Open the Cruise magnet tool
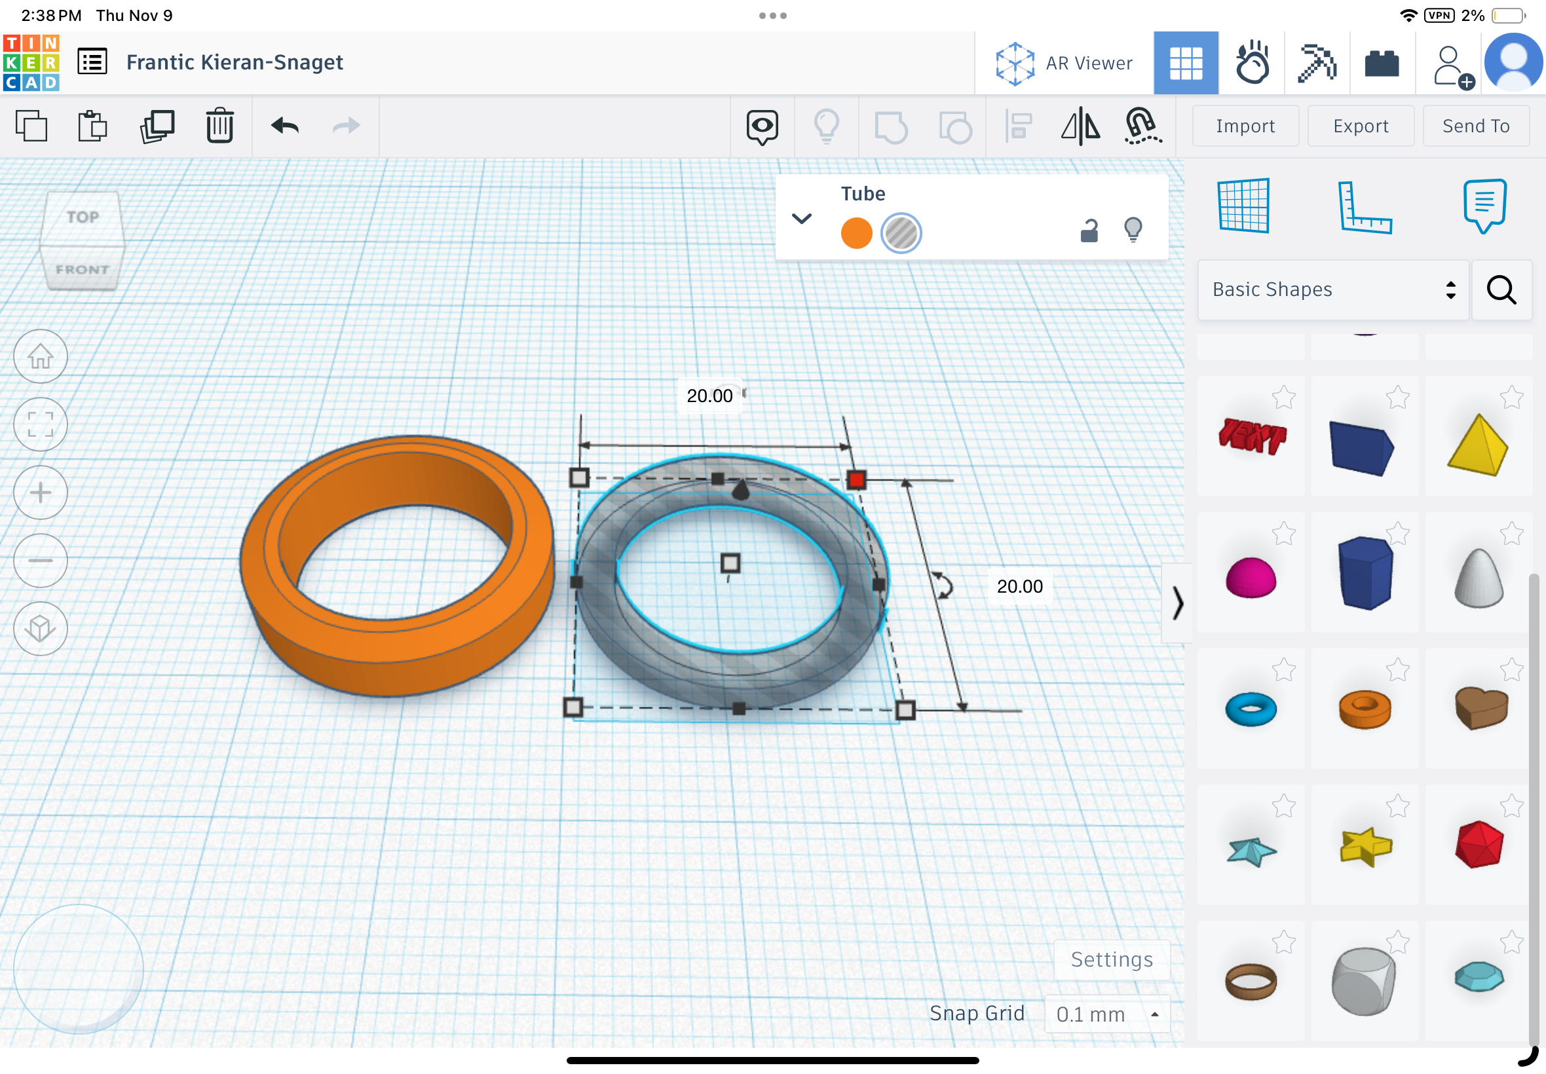This screenshot has width=1546, height=1074. 1142,126
